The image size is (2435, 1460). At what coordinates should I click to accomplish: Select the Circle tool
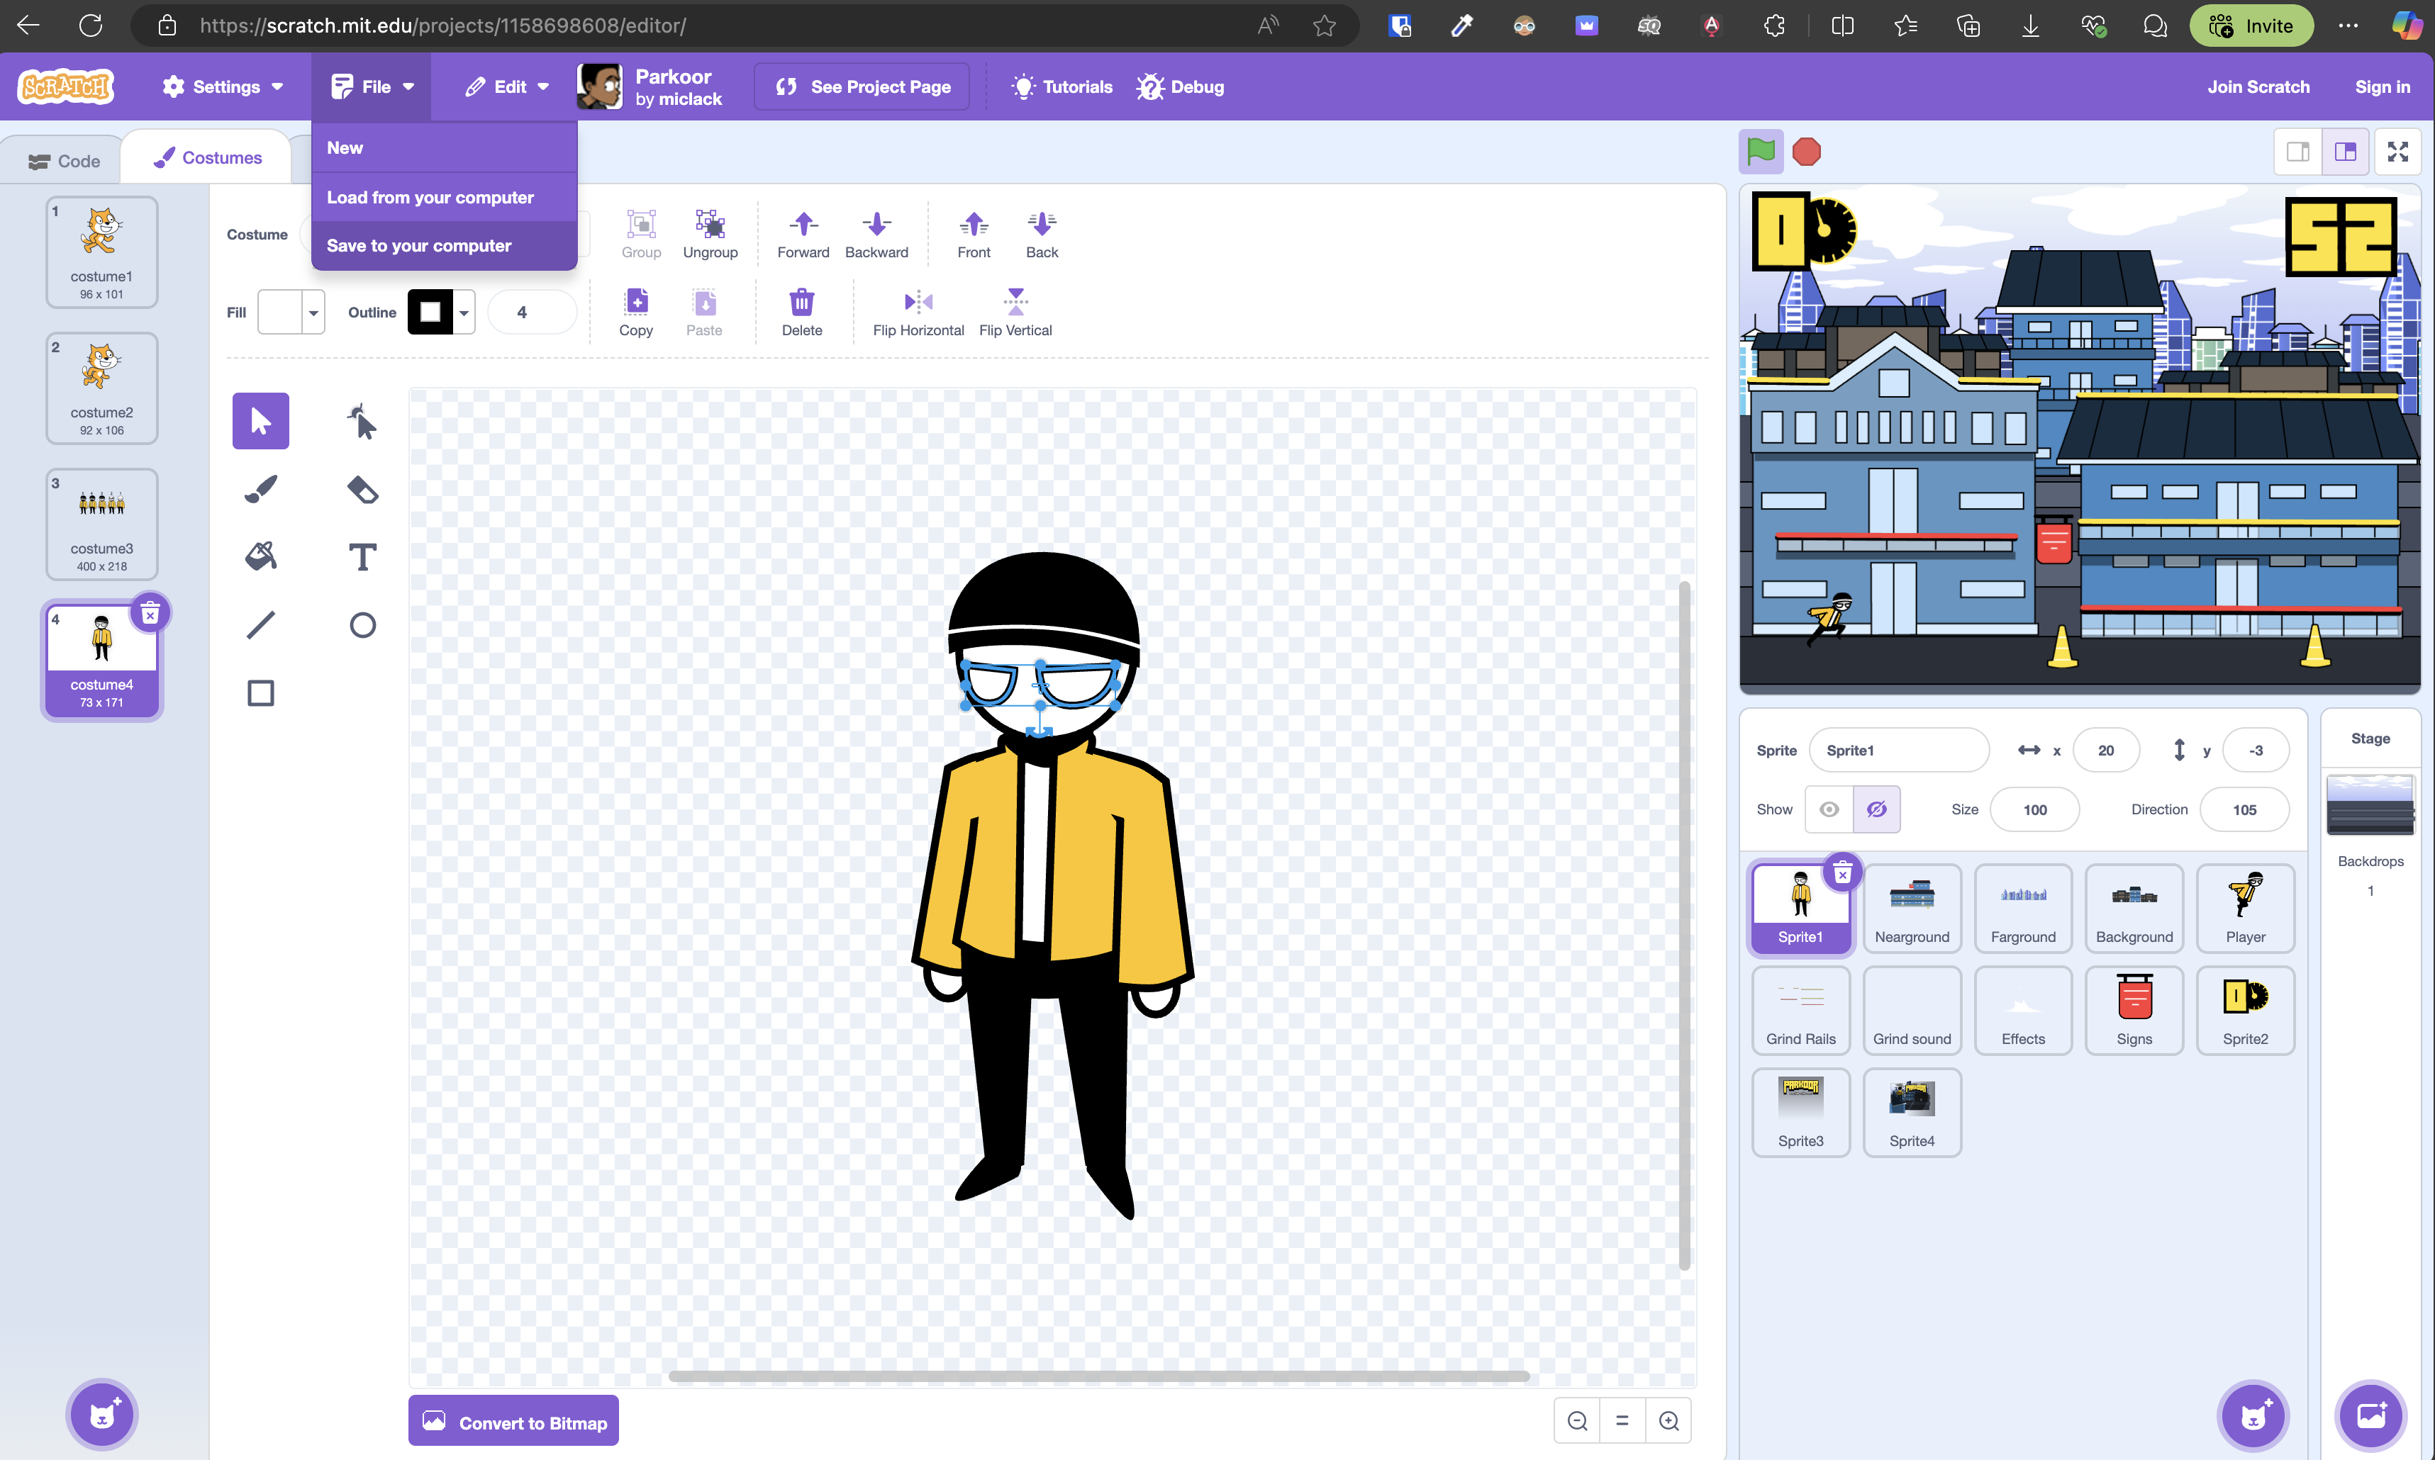(x=362, y=624)
